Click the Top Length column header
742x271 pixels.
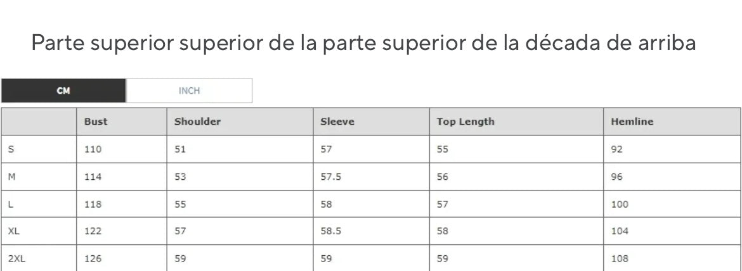pos(465,122)
